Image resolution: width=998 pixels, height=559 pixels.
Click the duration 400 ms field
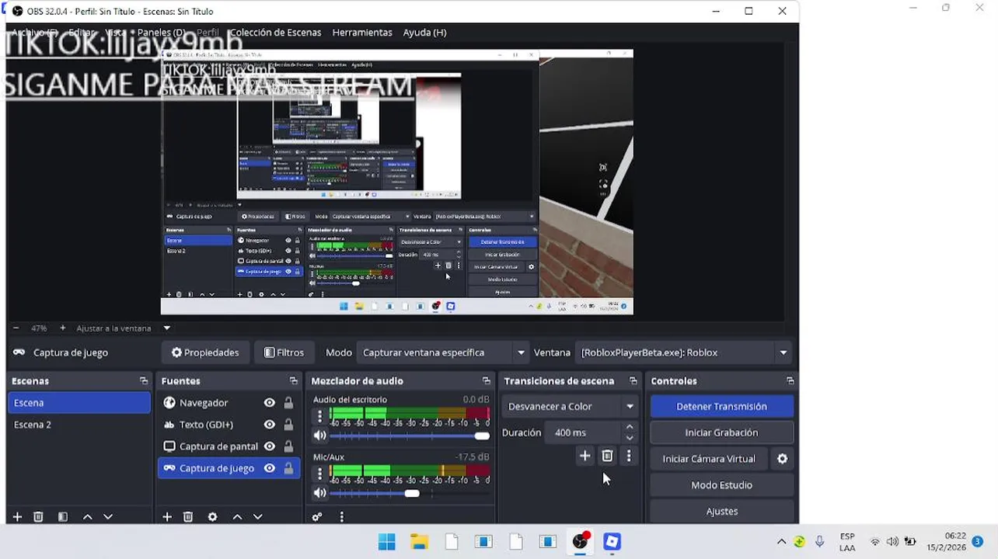[x=584, y=432]
